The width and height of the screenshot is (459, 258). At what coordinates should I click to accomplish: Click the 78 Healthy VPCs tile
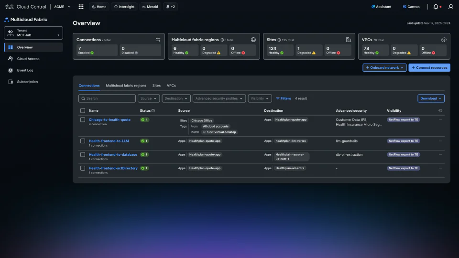[x=375, y=50]
